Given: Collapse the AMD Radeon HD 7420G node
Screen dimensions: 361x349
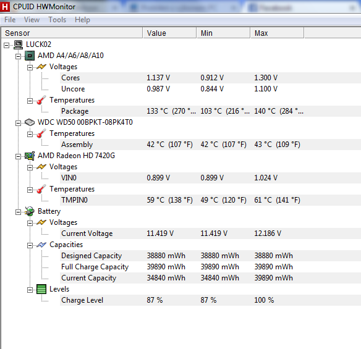Looking at the screenshot, I should coord(18,157).
